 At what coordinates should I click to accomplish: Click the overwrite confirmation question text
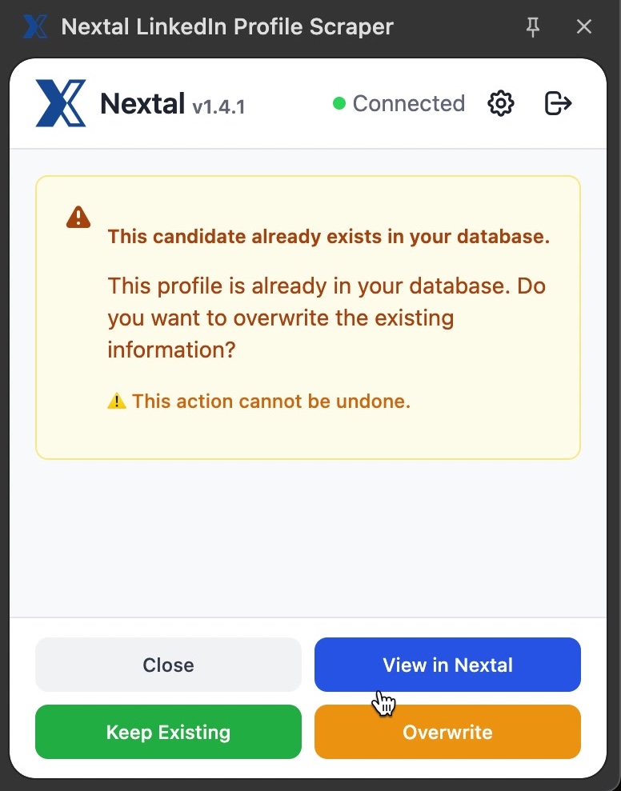[x=327, y=318]
